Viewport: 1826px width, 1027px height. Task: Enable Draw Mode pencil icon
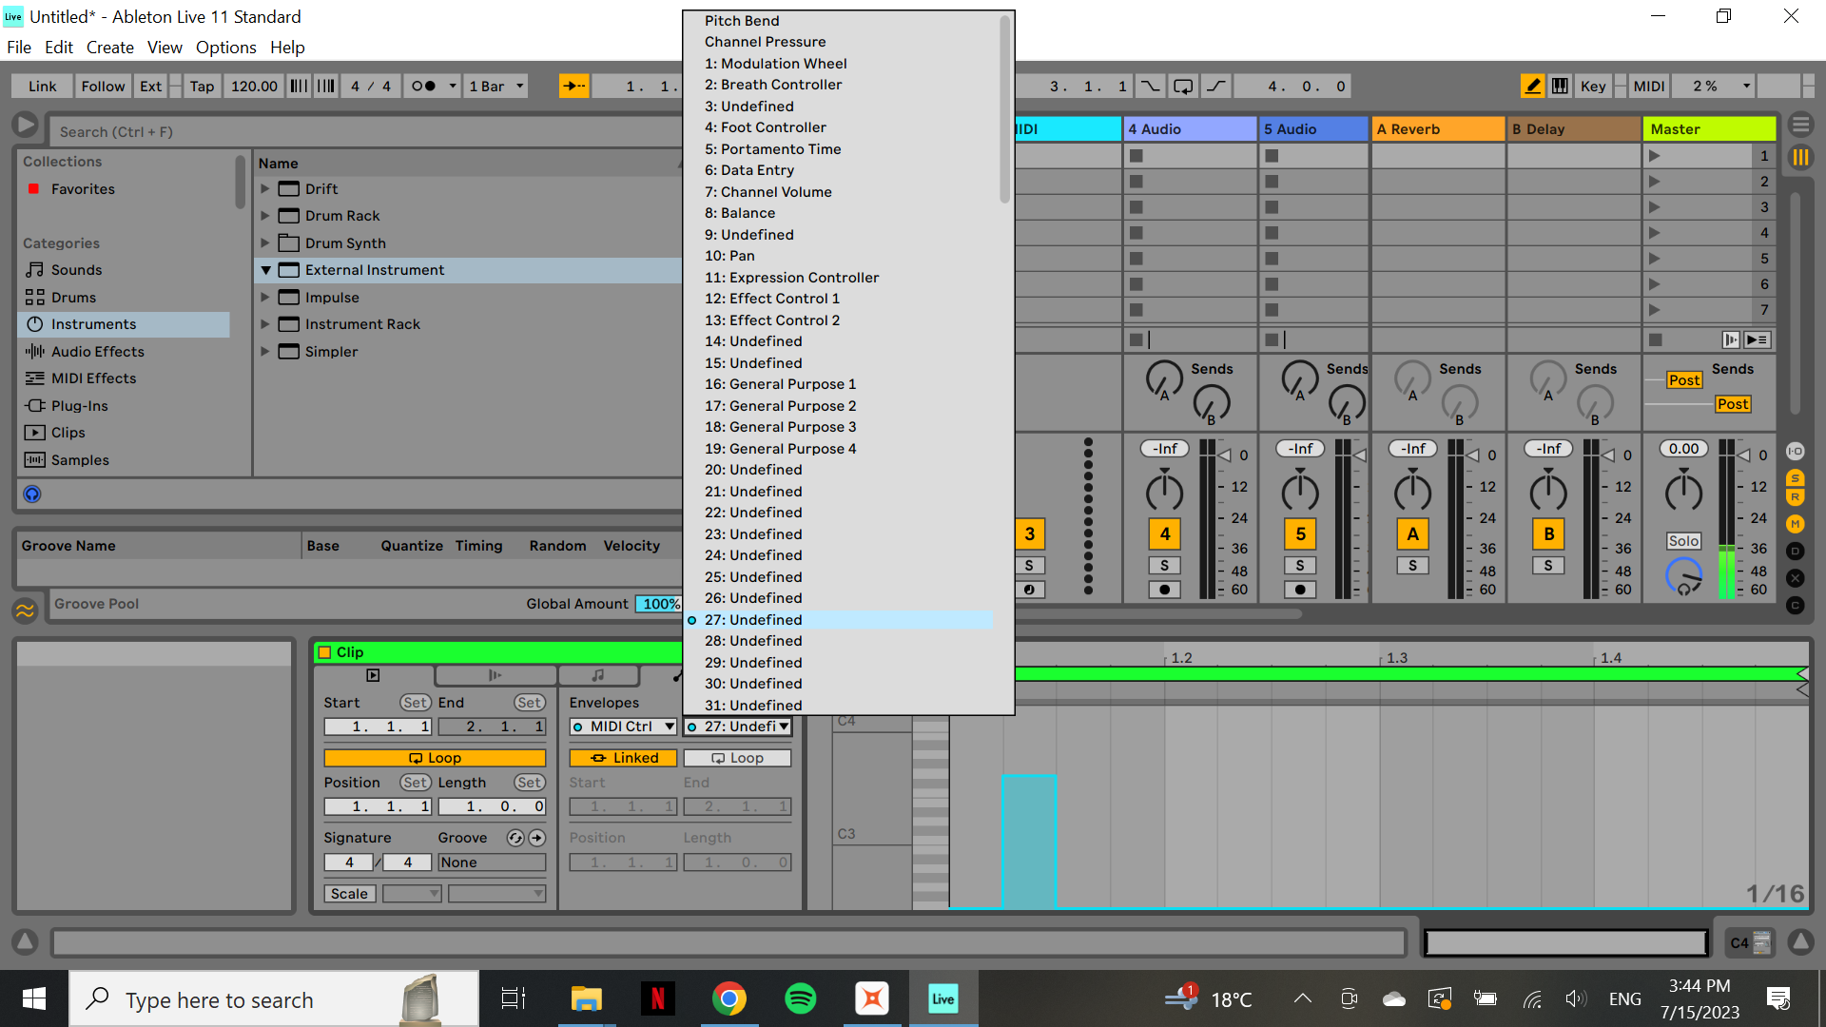[x=1532, y=86]
